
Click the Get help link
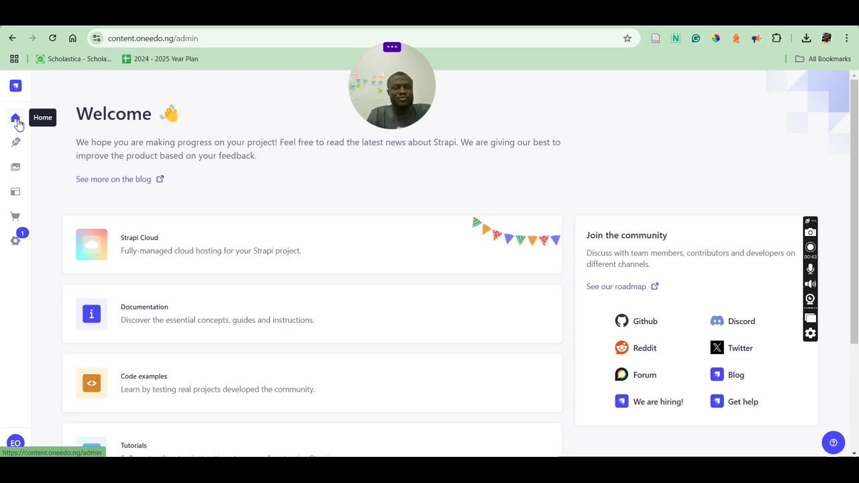[x=734, y=402]
